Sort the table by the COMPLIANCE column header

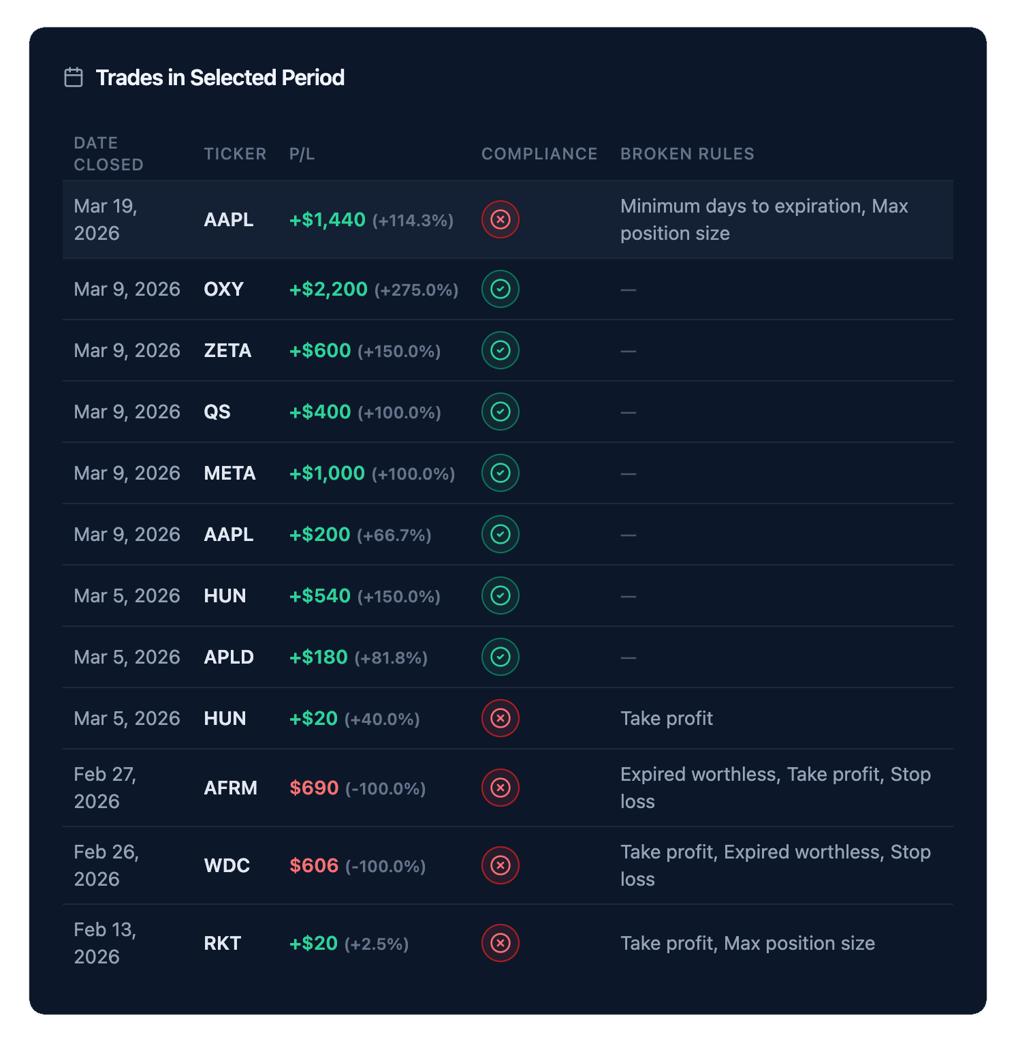click(539, 153)
